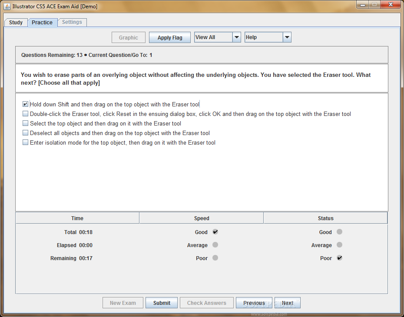
Task: Check the Select the top object answer
Action: click(x=25, y=123)
